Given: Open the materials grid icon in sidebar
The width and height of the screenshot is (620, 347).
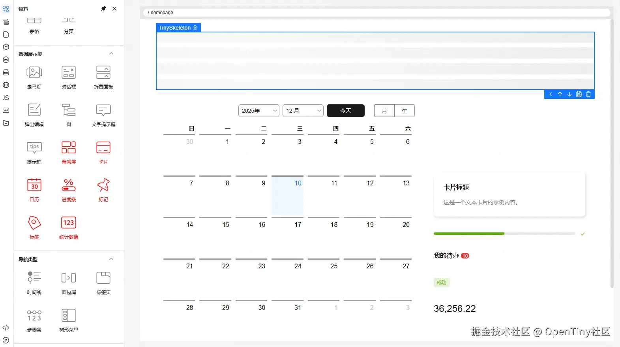Looking at the screenshot, I should 6,9.
